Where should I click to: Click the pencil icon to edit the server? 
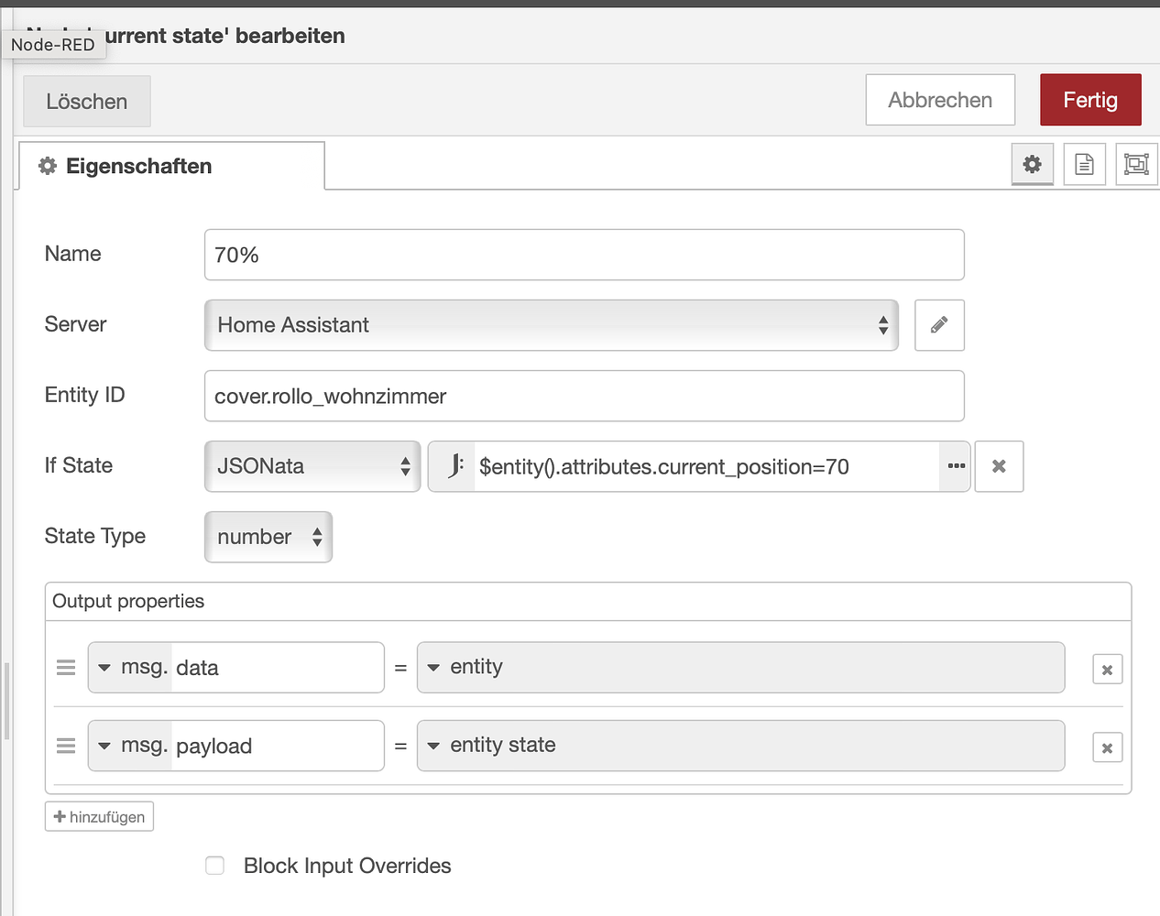[x=939, y=325]
